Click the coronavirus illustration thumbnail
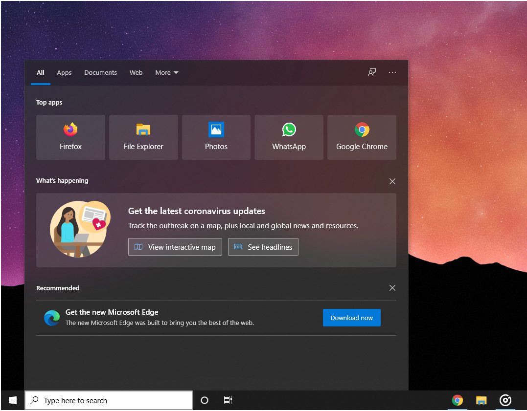Image resolution: width=527 pixels, height=411 pixels. (x=80, y=229)
